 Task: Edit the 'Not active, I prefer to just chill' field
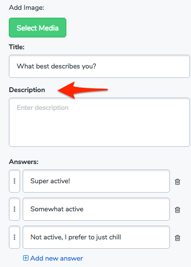[96, 237]
